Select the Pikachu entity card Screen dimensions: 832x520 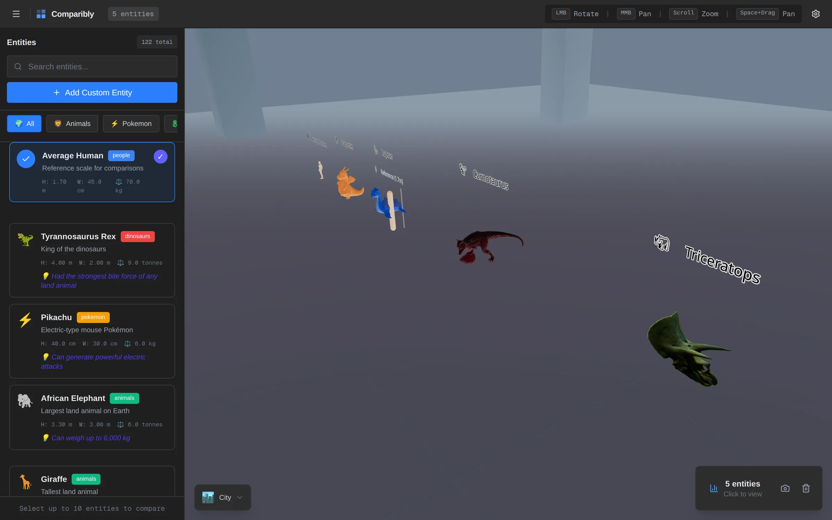click(x=92, y=341)
